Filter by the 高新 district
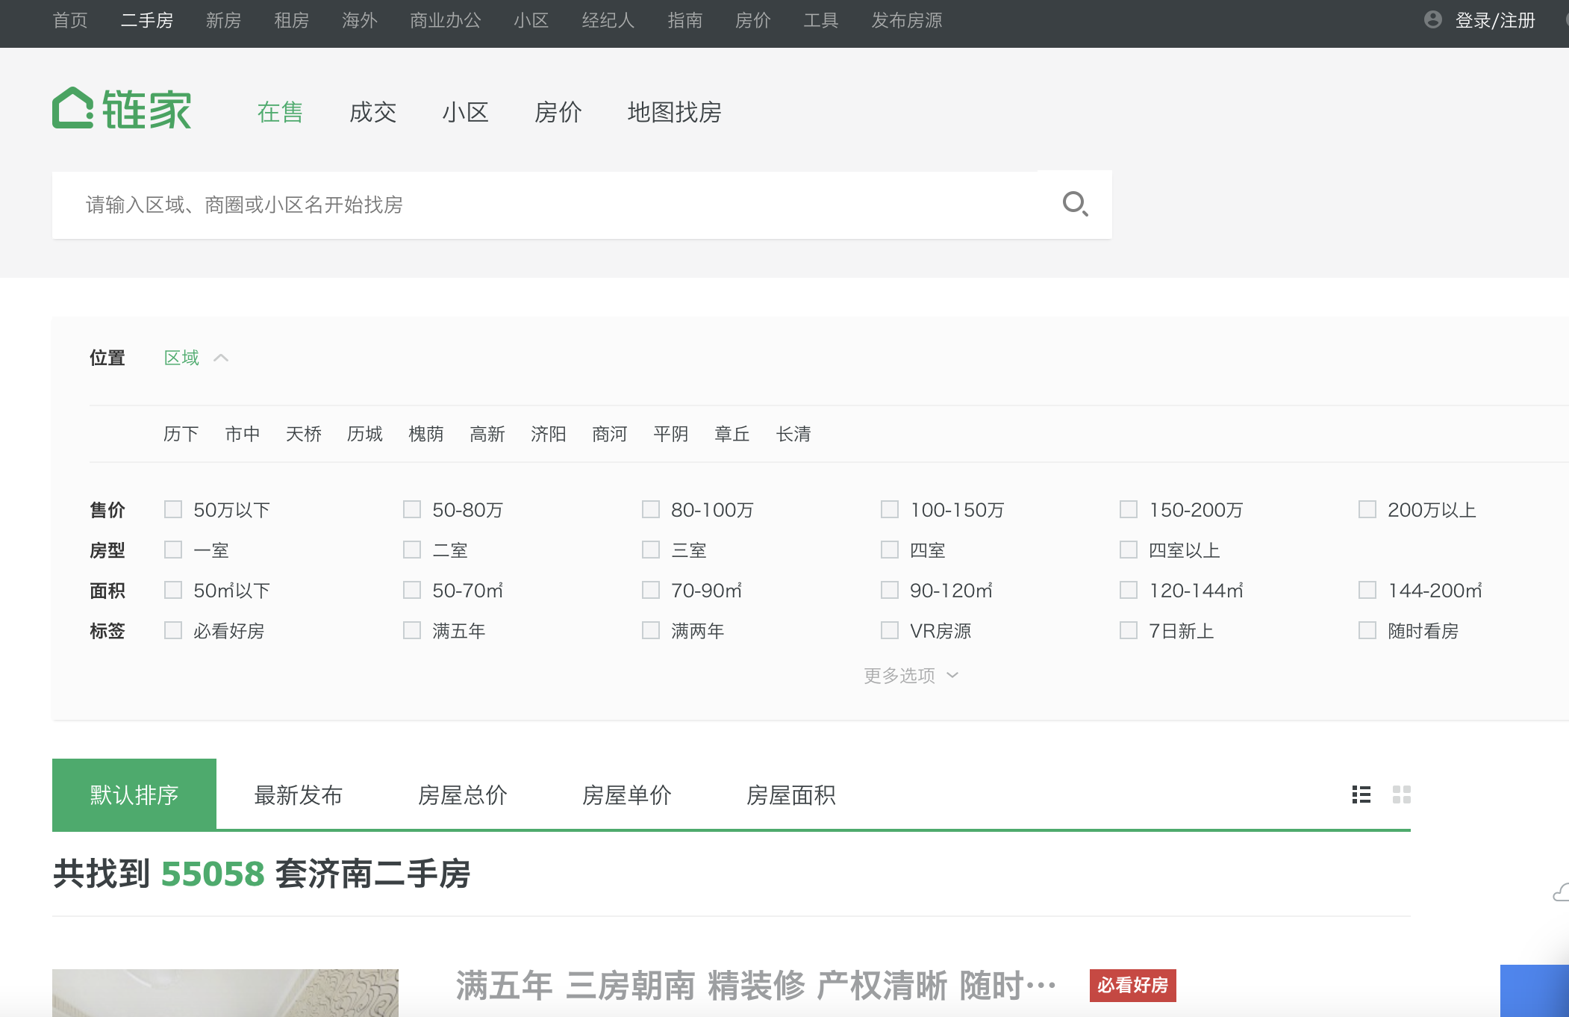 point(487,434)
